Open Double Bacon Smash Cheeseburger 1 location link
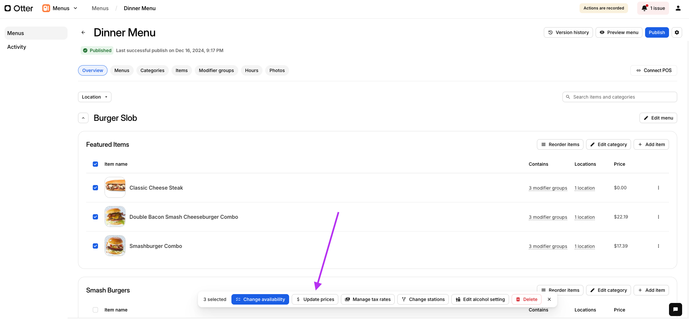Screen dimensions: 689x319 (584, 217)
